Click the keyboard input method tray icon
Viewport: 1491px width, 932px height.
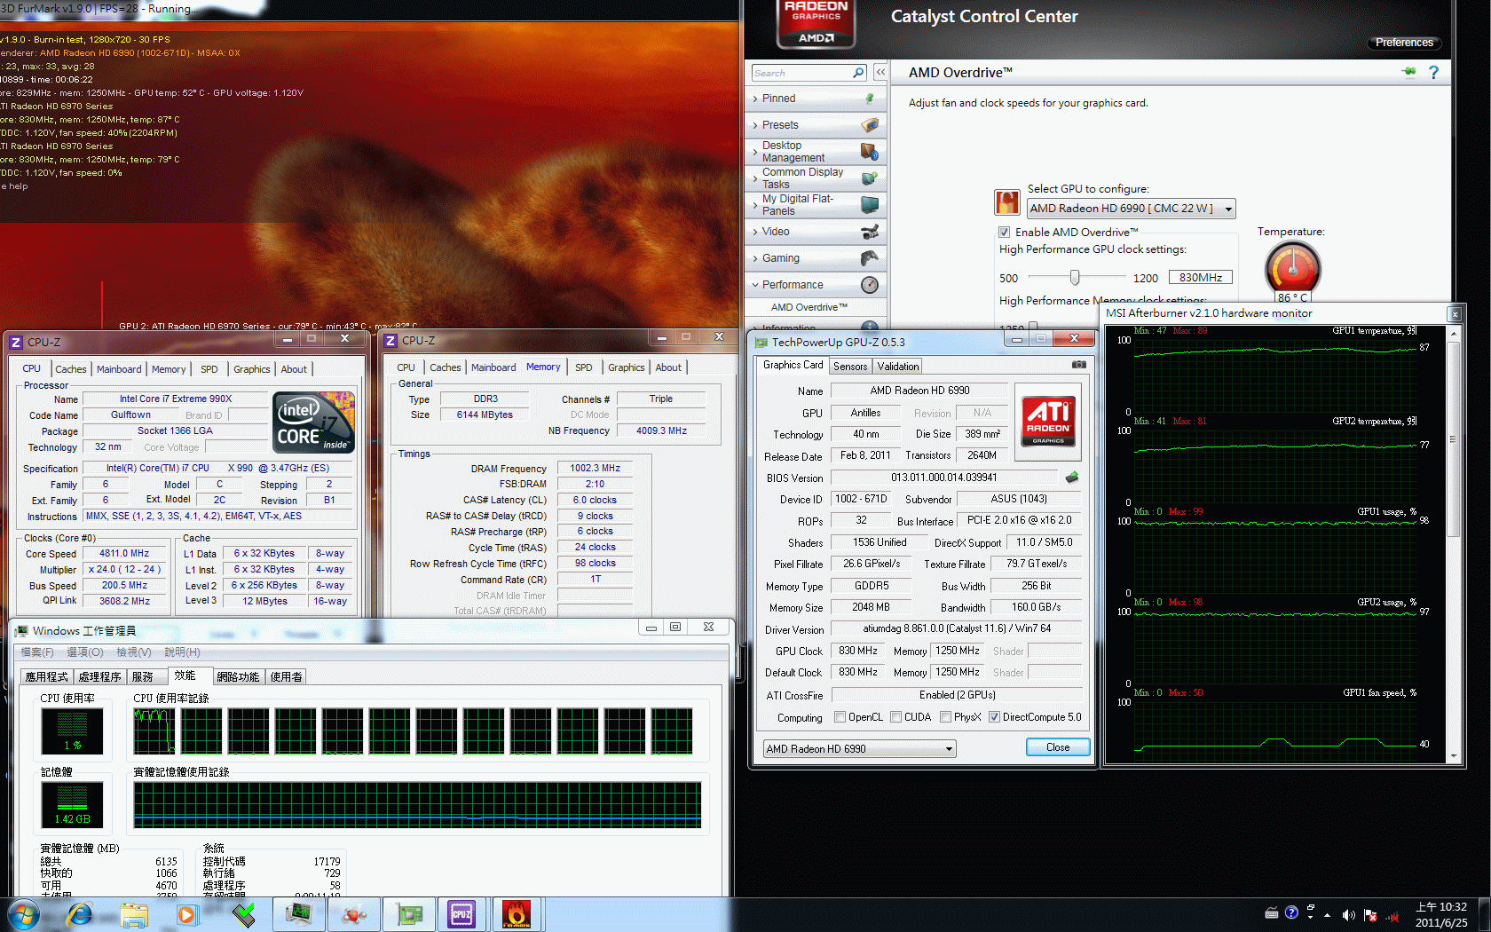1272,912
